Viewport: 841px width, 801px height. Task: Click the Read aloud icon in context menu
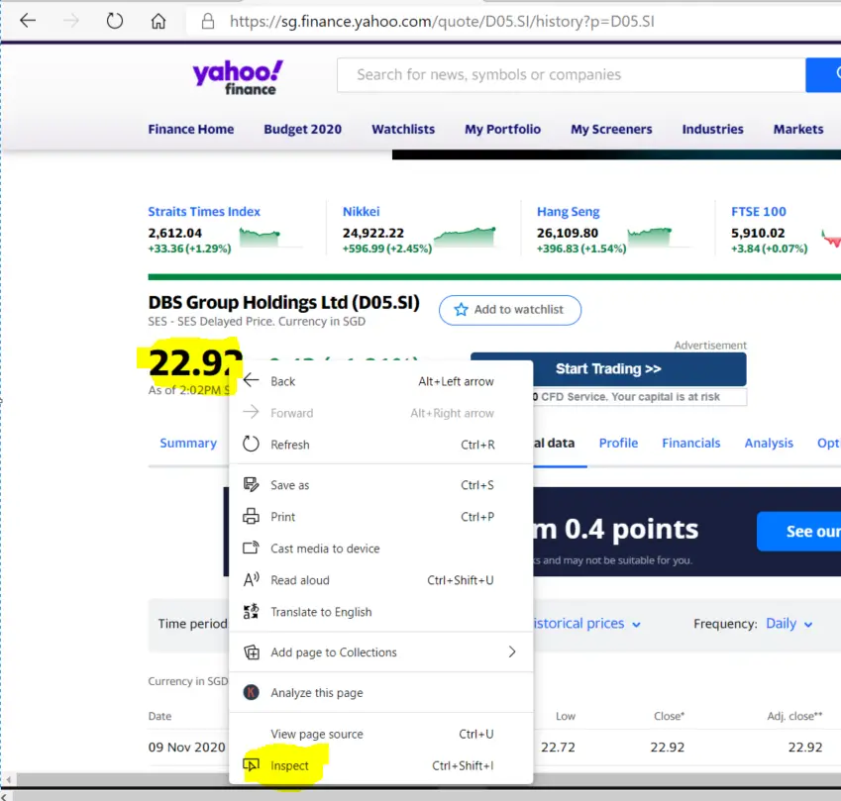251,579
